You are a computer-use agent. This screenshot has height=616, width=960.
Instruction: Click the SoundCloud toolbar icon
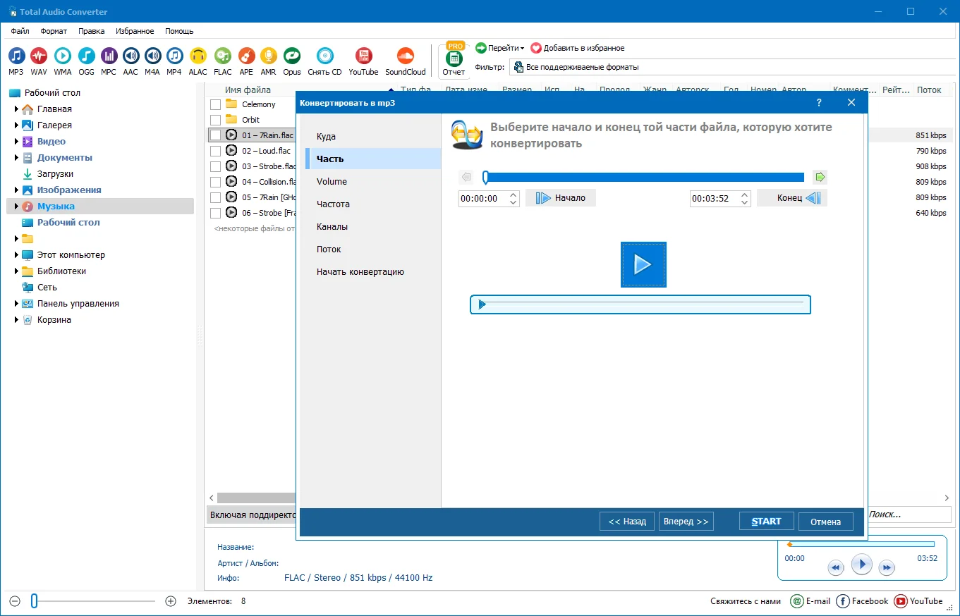(x=405, y=56)
